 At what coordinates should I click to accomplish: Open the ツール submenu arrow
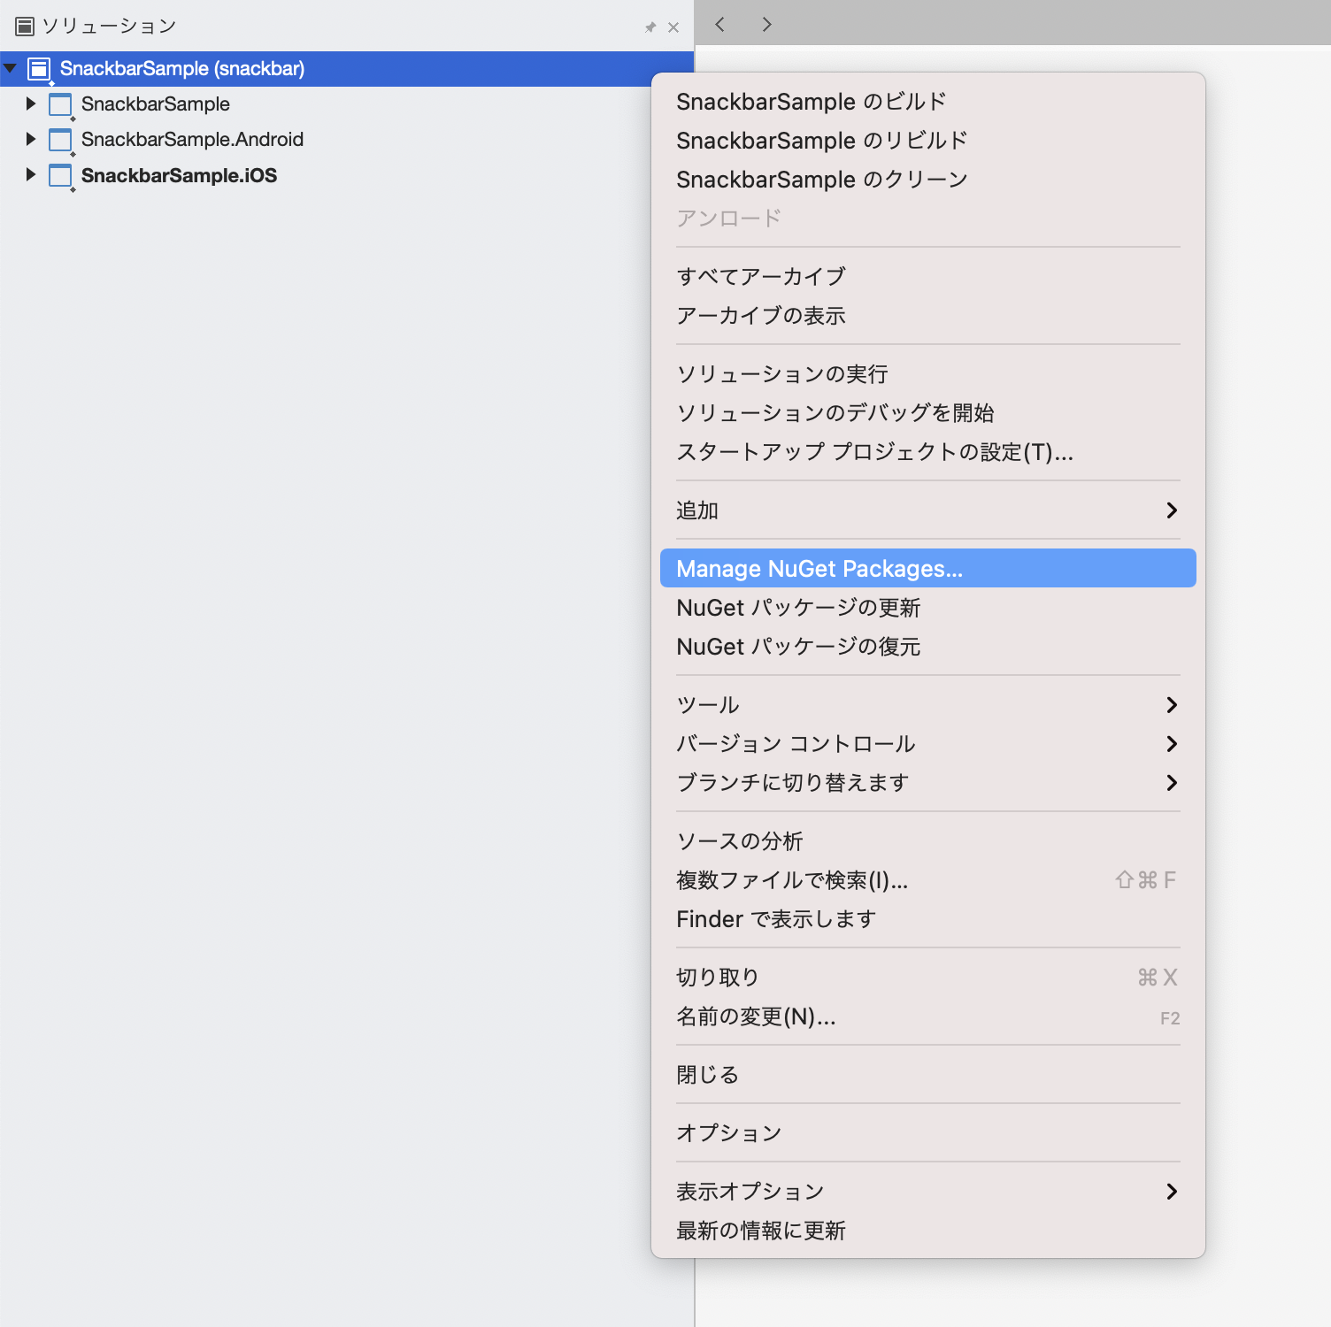point(1172,705)
